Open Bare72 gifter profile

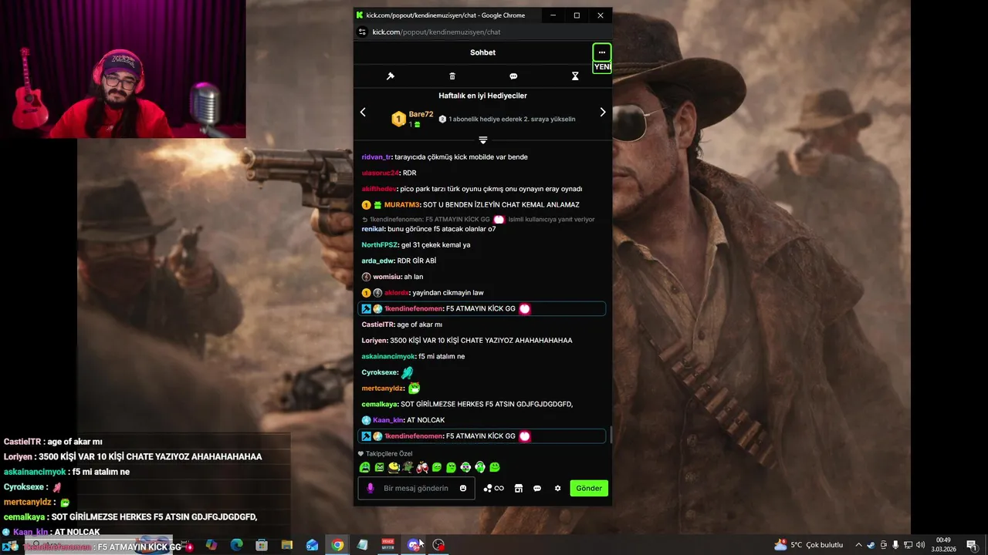421,114
